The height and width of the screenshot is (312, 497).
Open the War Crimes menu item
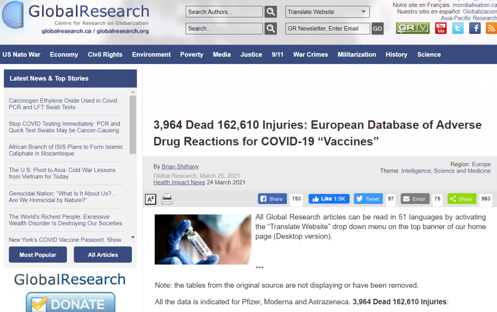click(x=311, y=54)
